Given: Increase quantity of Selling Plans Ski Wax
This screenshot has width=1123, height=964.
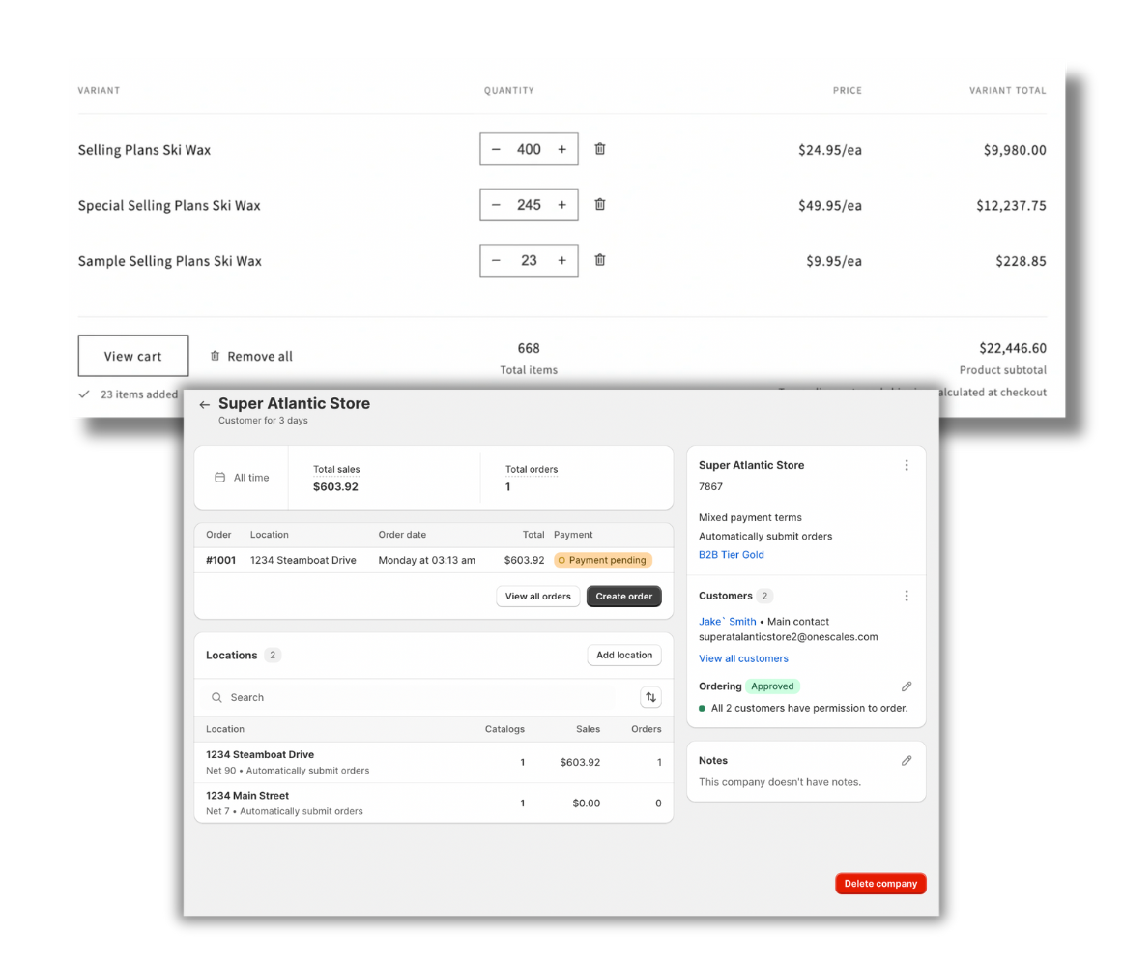Looking at the screenshot, I should click(561, 150).
